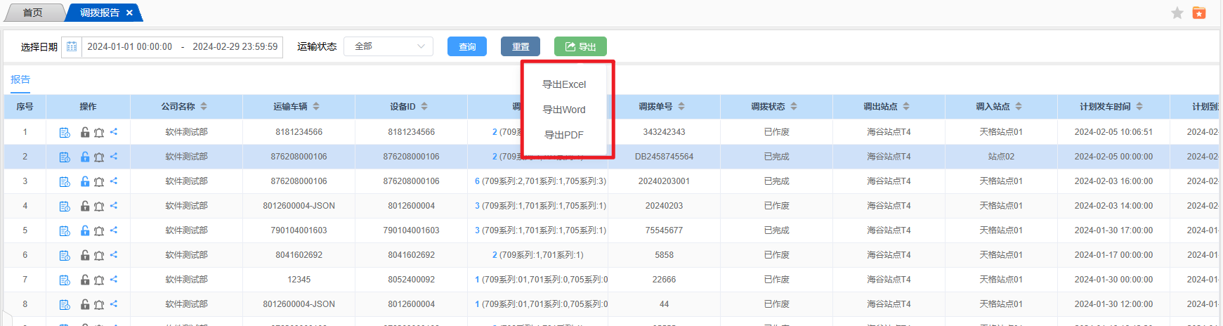Close the 调拨报告 tab
Image resolution: width=1223 pixels, height=326 pixels.
tap(129, 13)
